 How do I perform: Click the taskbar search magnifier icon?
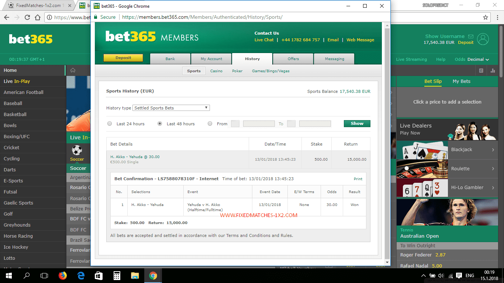(x=27, y=276)
